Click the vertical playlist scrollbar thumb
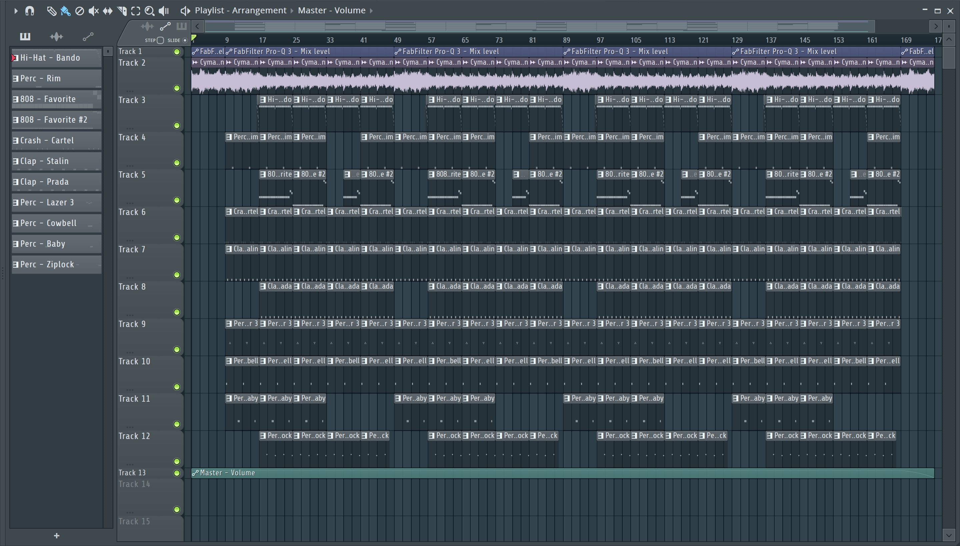This screenshot has height=546, width=960. (949, 57)
